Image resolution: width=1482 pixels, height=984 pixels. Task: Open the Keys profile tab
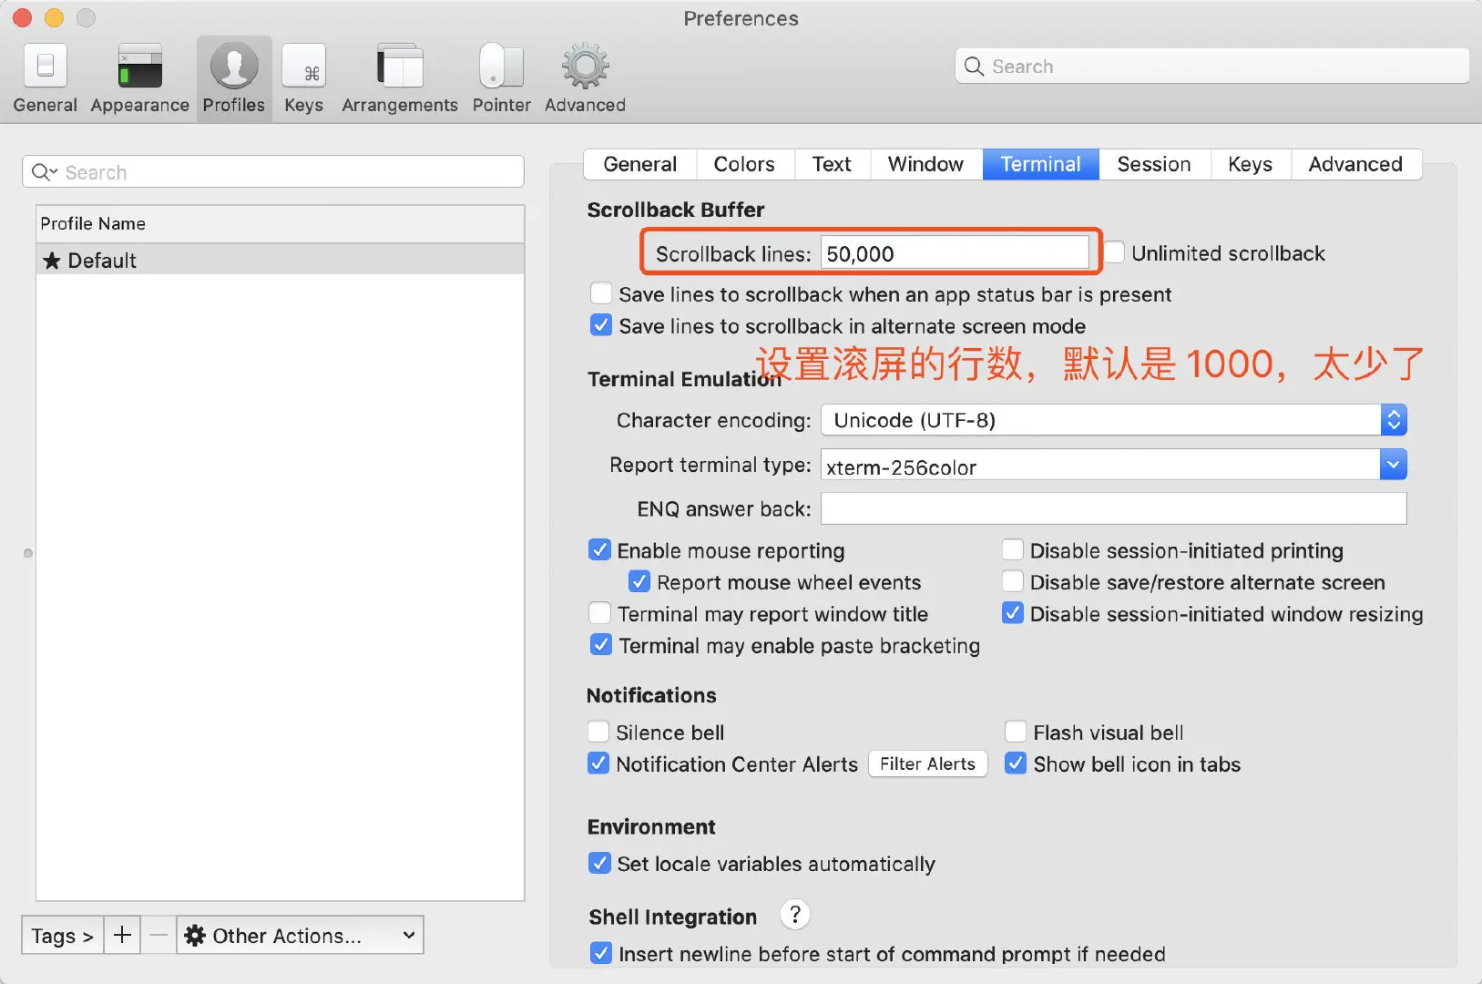(1250, 164)
